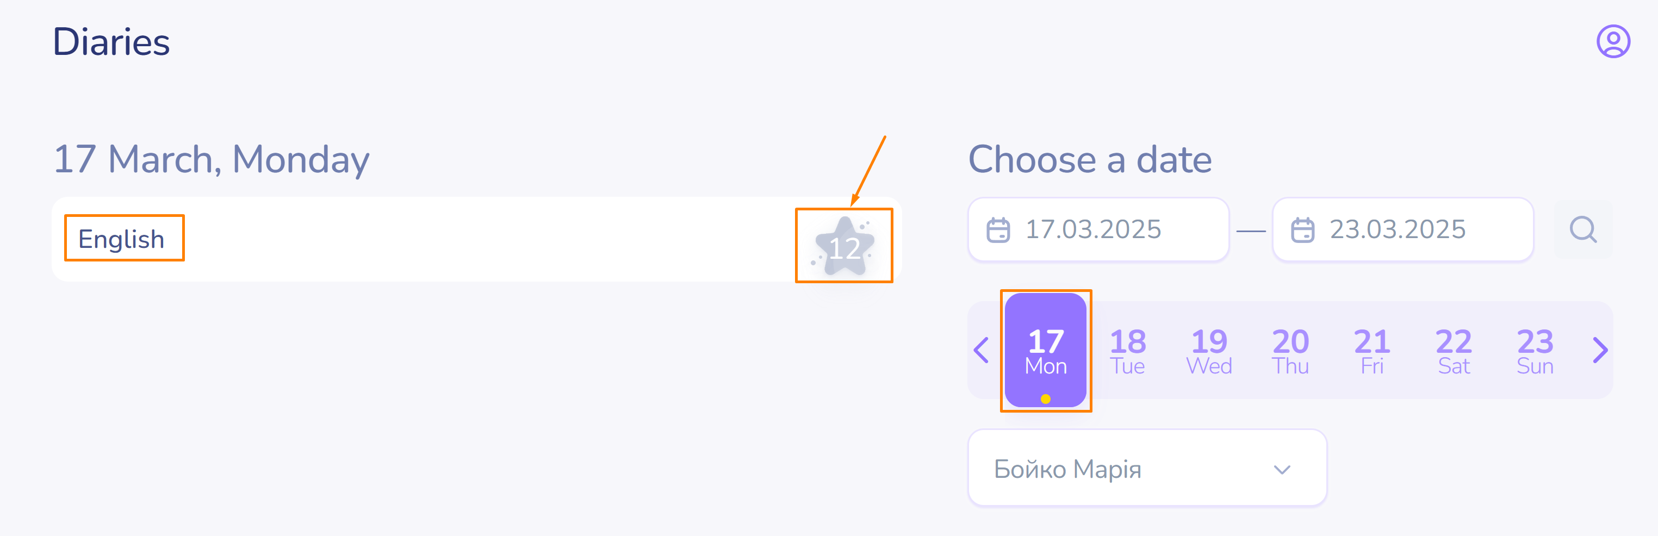Open the English subject entry
This screenshot has height=536, width=1658.
[122, 239]
